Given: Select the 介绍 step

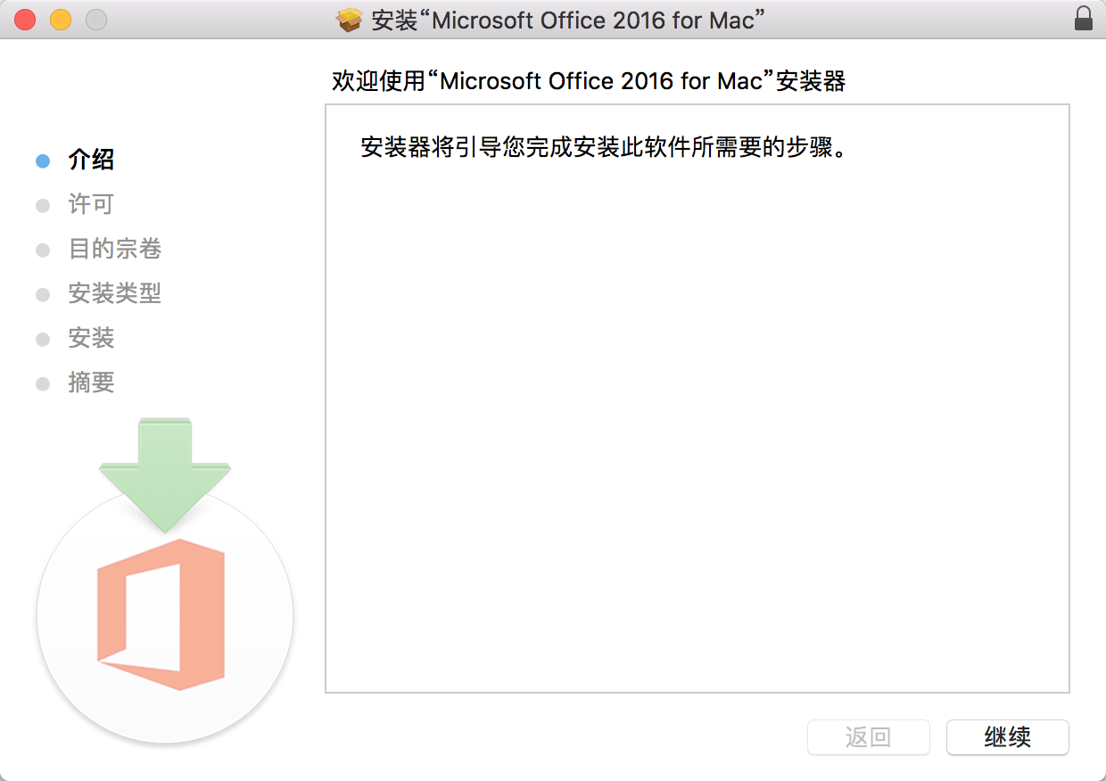Looking at the screenshot, I should [91, 160].
